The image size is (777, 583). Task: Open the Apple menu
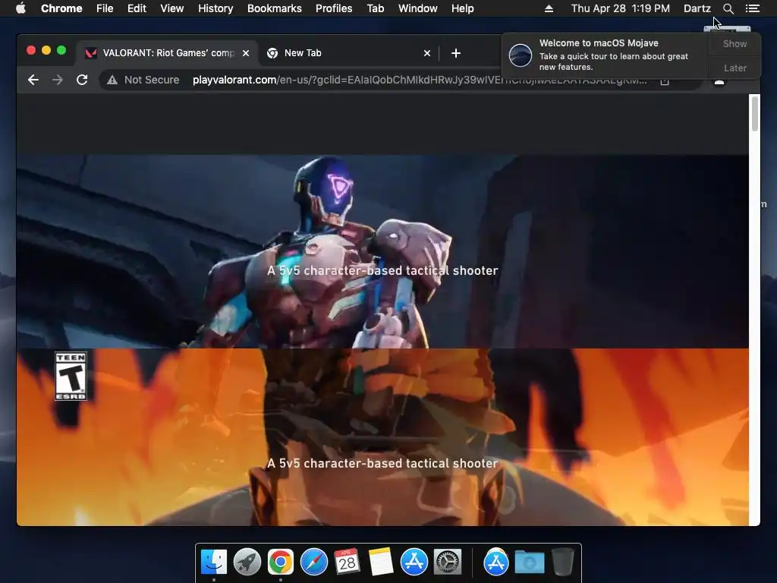20,8
